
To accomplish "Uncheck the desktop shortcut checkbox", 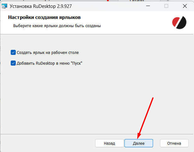I will pyautogui.click(x=13, y=52).
